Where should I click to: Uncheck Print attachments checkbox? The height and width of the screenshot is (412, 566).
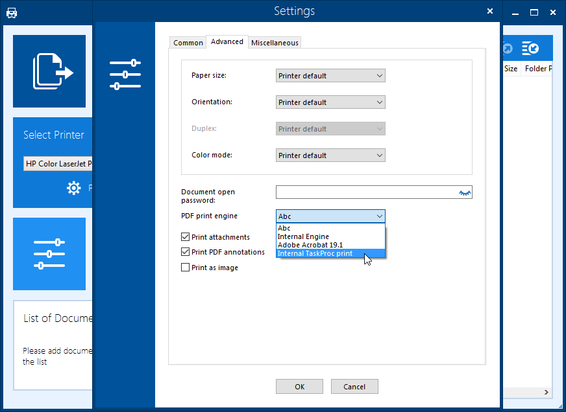pyautogui.click(x=186, y=237)
